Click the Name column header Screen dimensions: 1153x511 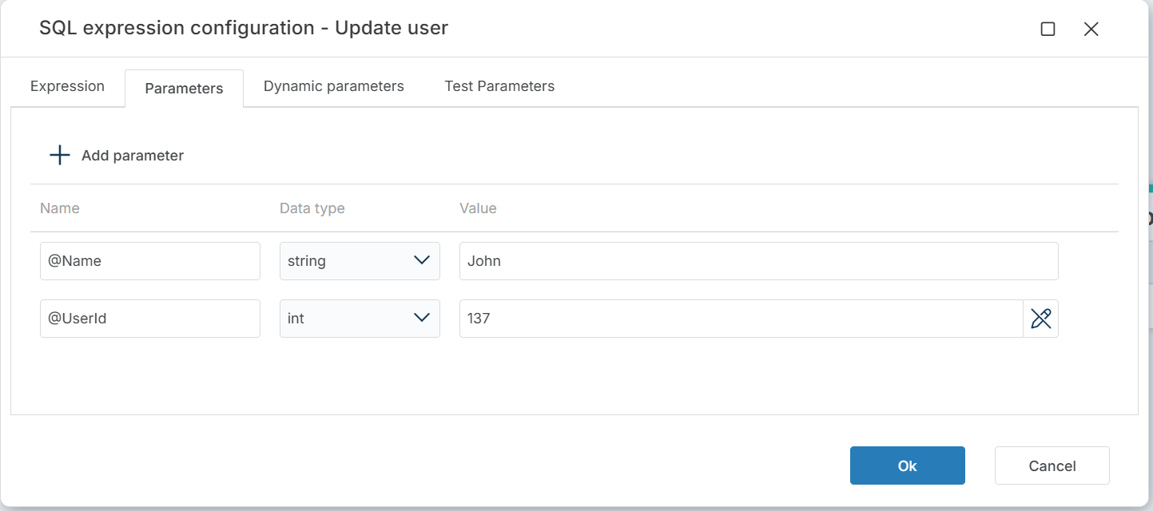(x=60, y=208)
